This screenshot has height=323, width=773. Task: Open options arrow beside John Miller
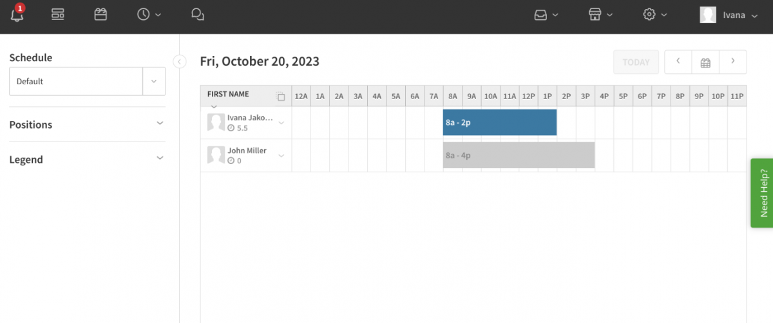point(281,155)
